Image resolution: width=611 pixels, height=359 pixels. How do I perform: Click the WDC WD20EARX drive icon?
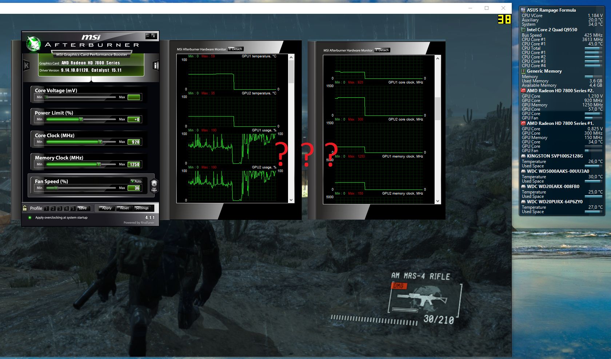point(523,187)
